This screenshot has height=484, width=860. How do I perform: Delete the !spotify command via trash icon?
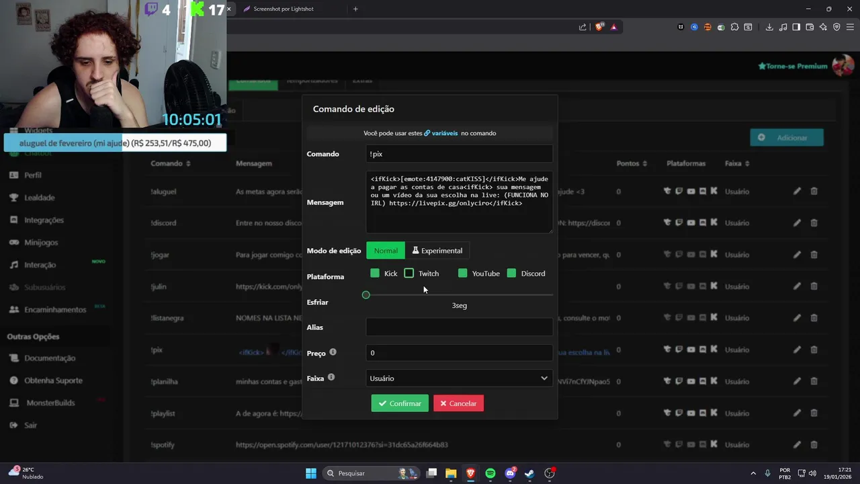pos(814,444)
